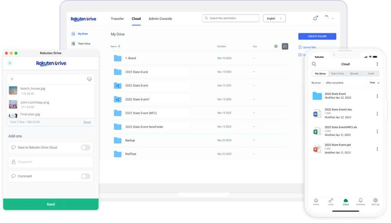Click Office documents breadcrumb on phone
Viewport: 391px width, 223px height.
pyautogui.click(x=334, y=83)
